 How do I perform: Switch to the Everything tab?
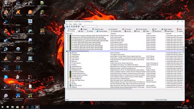coord(71,31)
